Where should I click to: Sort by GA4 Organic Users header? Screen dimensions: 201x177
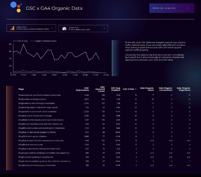tap(147, 89)
